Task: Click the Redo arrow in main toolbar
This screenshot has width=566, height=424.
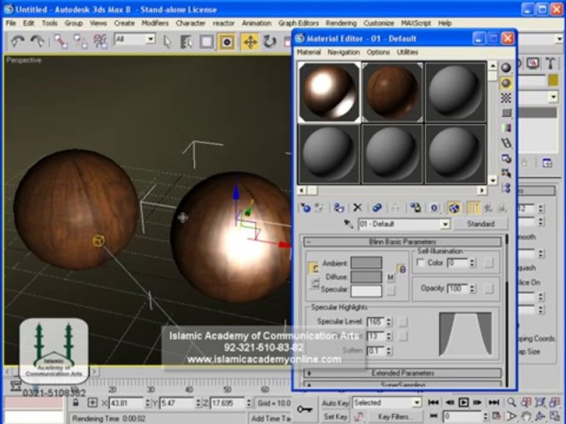Action: [37, 41]
